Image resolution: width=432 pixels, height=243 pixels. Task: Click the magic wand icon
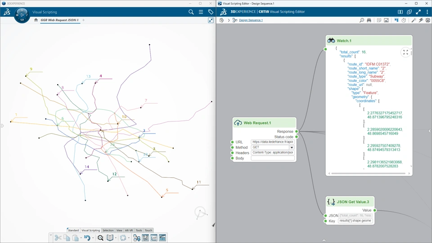tap(414, 20)
